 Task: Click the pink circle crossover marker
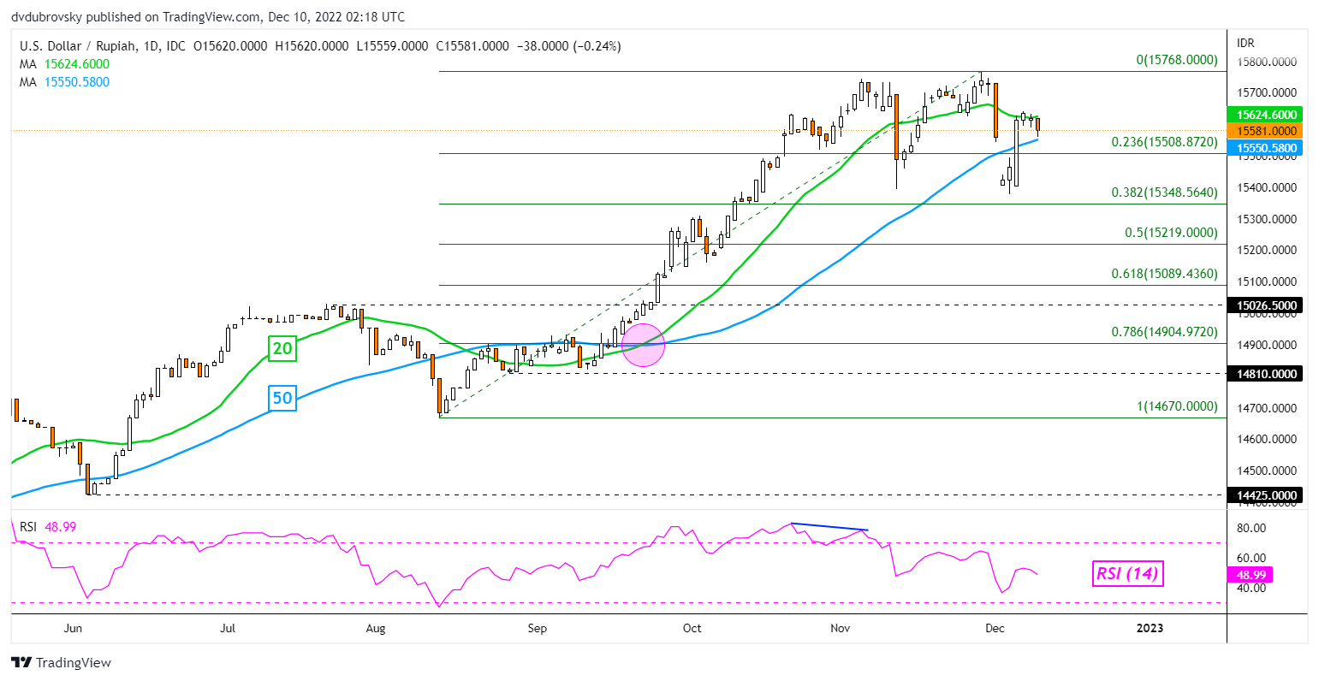[x=643, y=344]
